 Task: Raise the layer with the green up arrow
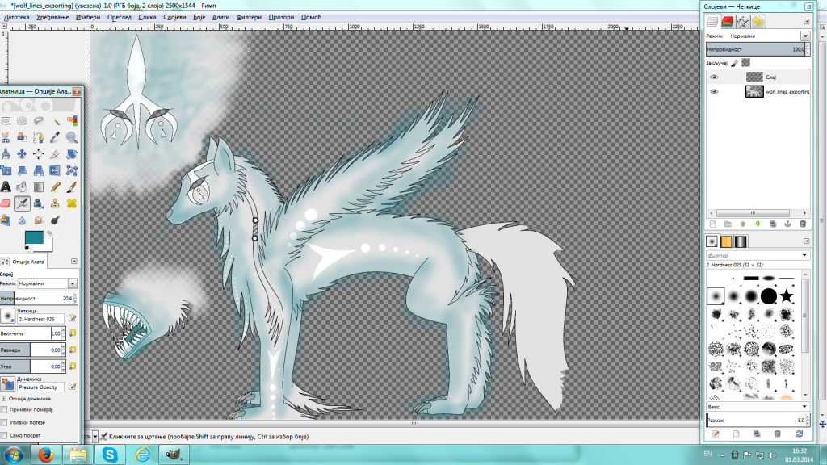(742, 224)
